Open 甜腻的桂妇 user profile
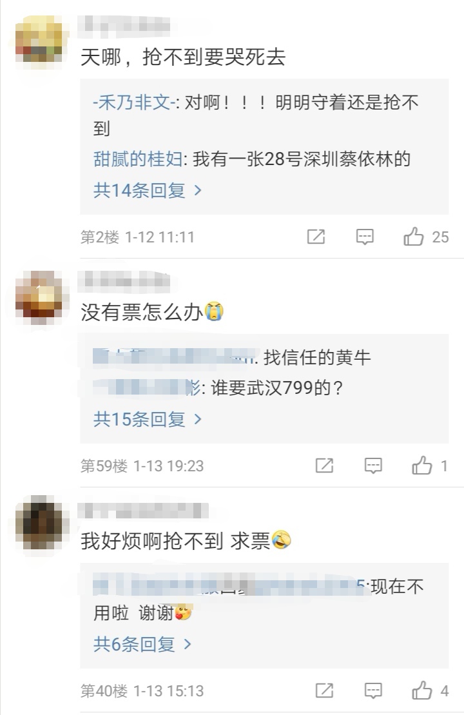Viewport: 464px width, 715px height. click(x=138, y=159)
